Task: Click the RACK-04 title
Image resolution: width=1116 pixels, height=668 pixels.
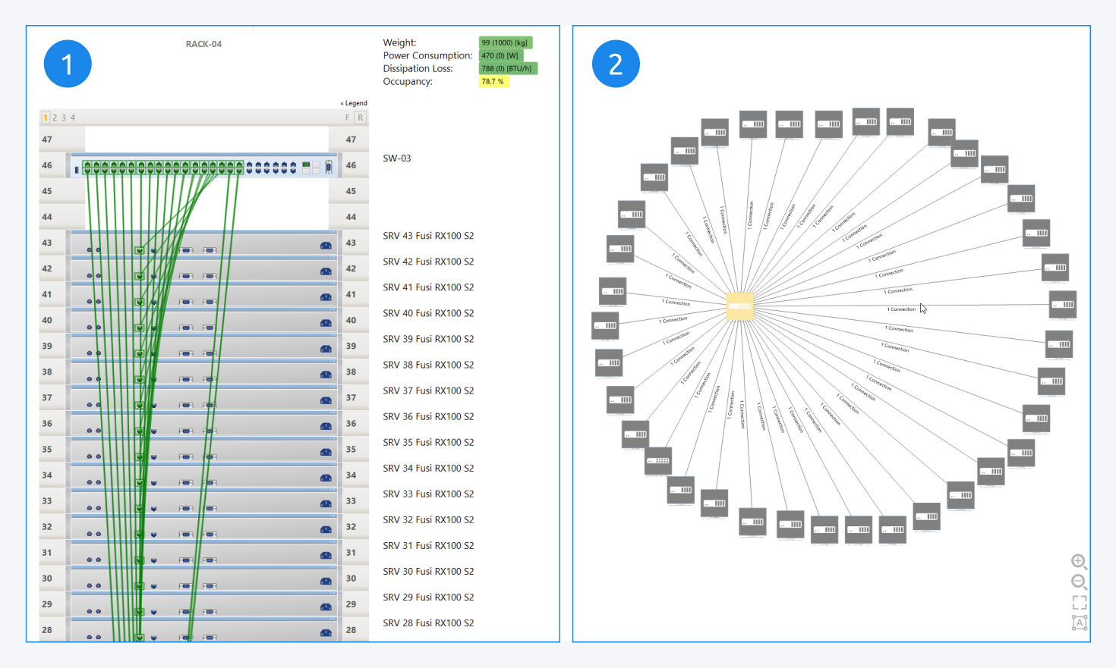Action: pos(203,44)
